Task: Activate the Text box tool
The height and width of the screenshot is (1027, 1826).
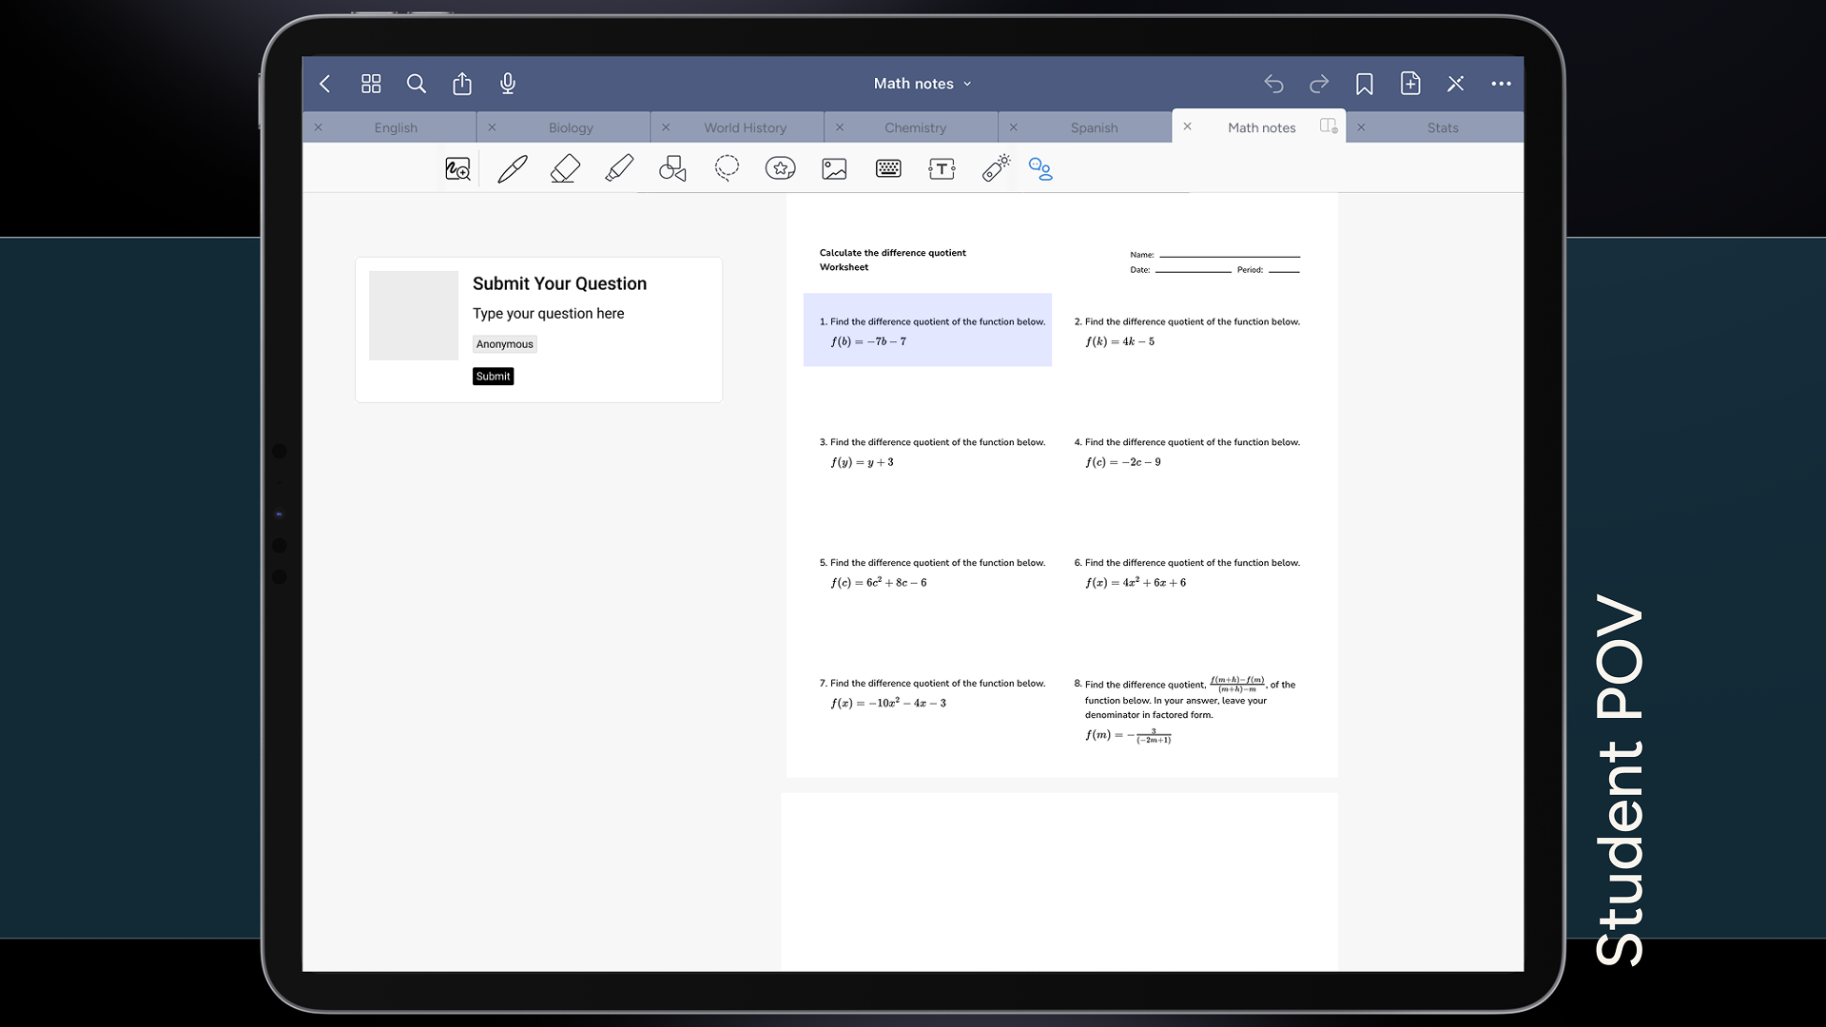Action: click(942, 169)
